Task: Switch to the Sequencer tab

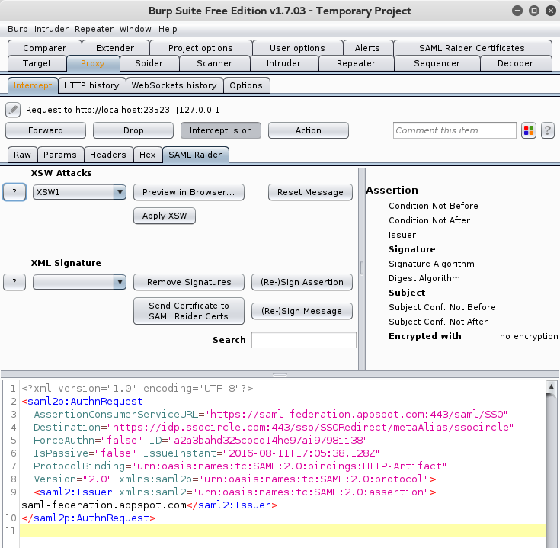Action: click(437, 63)
